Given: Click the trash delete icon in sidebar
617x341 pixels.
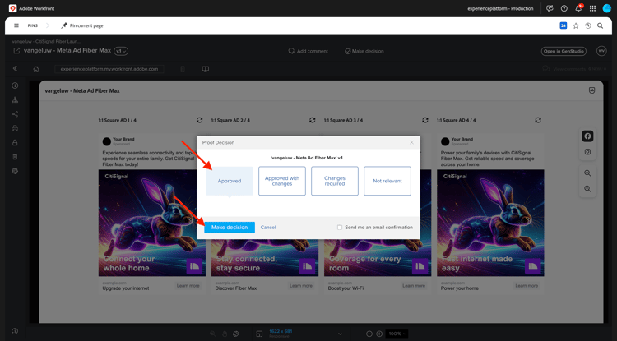Looking at the screenshot, I should coord(15,157).
